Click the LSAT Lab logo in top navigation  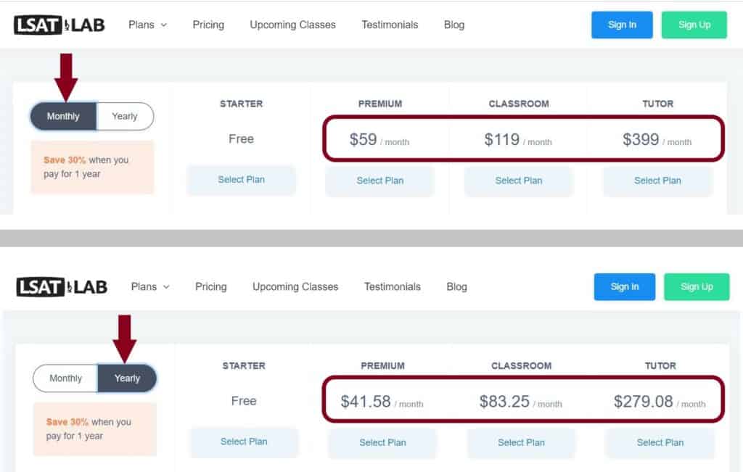[x=58, y=24]
